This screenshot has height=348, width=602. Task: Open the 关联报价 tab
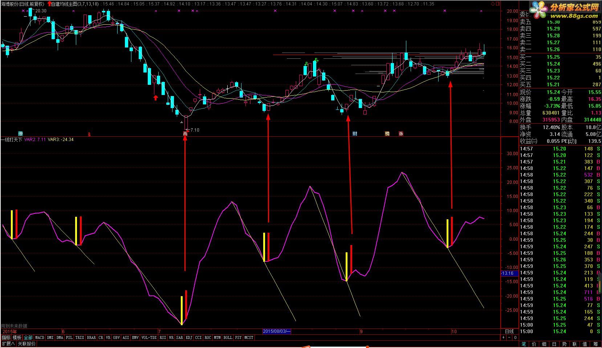(x=27, y=344)
